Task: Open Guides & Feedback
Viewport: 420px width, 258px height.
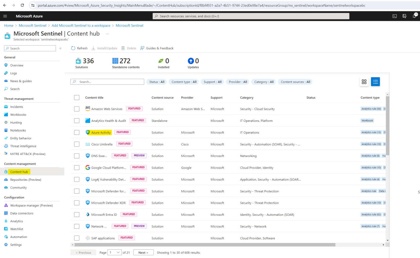Action: click(157, 48)
